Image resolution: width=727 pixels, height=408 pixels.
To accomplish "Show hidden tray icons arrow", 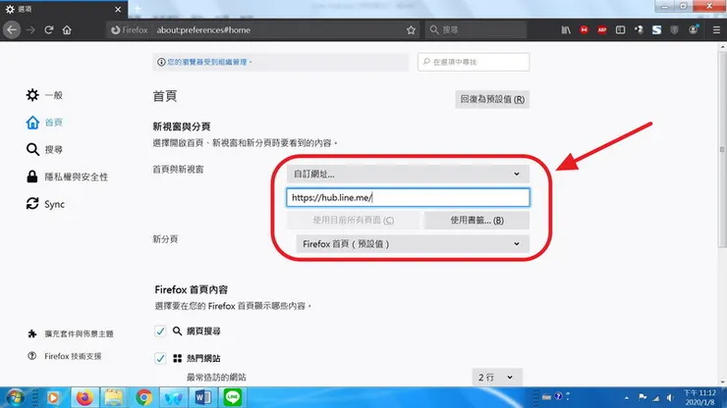I will tap(627, 398).
